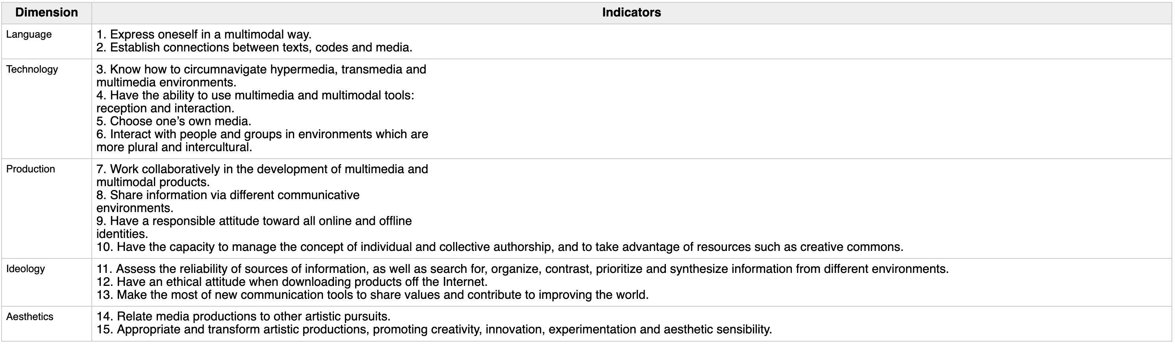Click indicator 10 about collective authorship
The image size is (1175, 344).
[499, 247]
